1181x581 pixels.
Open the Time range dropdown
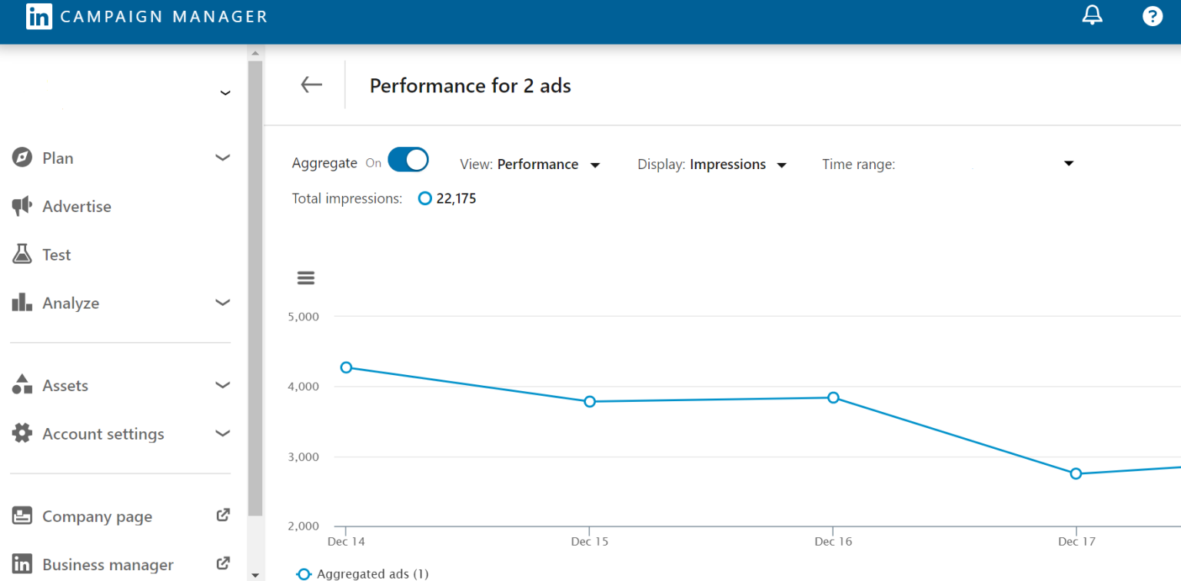(1068, 163)
